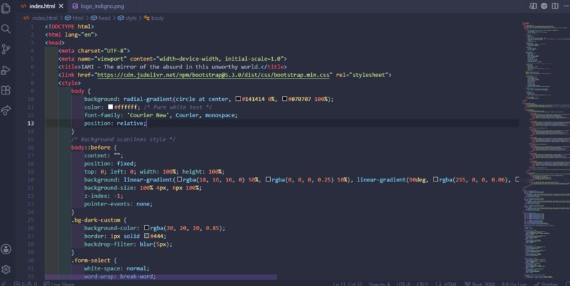Image resolution: width=570 pixels, height=286 pixels.
Task: Open the Run and Debug view
Action: coord(6,70)
